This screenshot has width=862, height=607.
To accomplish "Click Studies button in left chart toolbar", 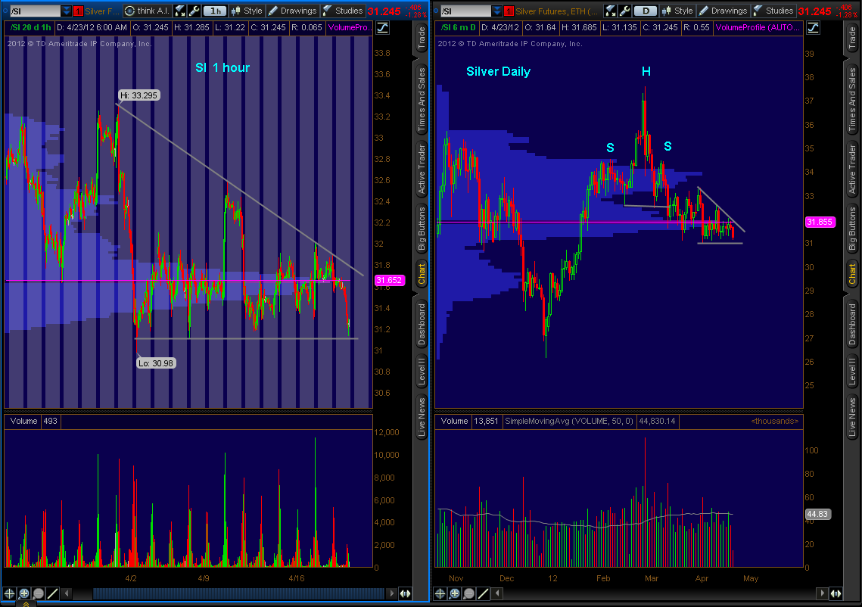I will click(x=342, y=11).
